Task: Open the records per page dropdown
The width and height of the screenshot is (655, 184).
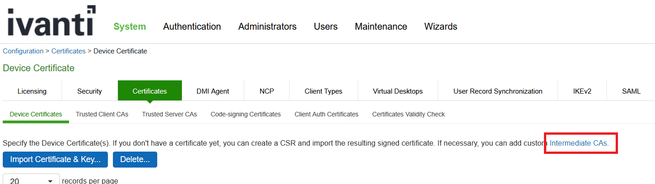Action: [x=31, y=180]
